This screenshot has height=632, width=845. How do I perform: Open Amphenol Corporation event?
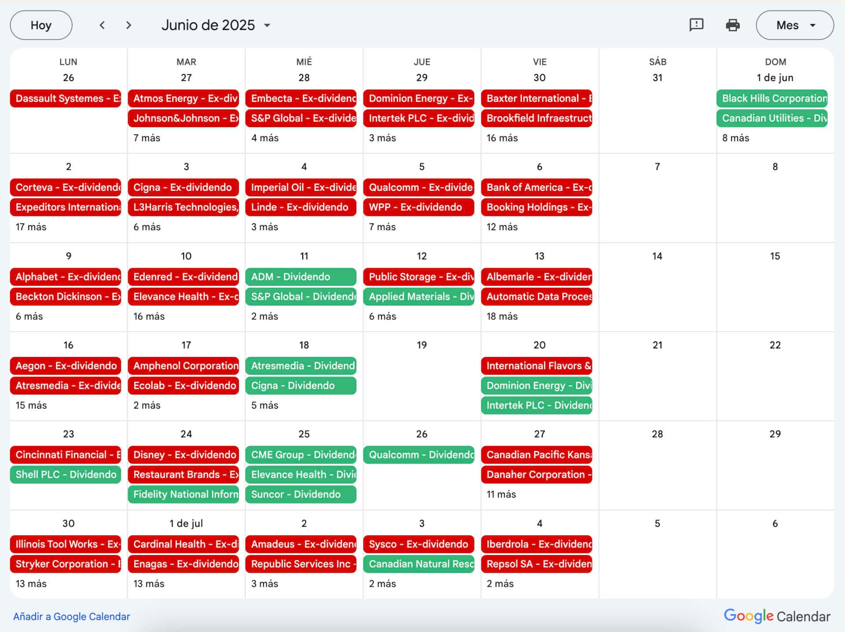click(184, 366)
